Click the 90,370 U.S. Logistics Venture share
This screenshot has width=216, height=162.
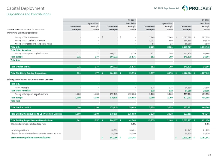click(206, 40)
